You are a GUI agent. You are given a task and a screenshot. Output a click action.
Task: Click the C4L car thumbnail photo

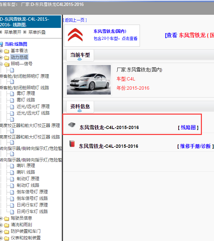pos(89,80)
